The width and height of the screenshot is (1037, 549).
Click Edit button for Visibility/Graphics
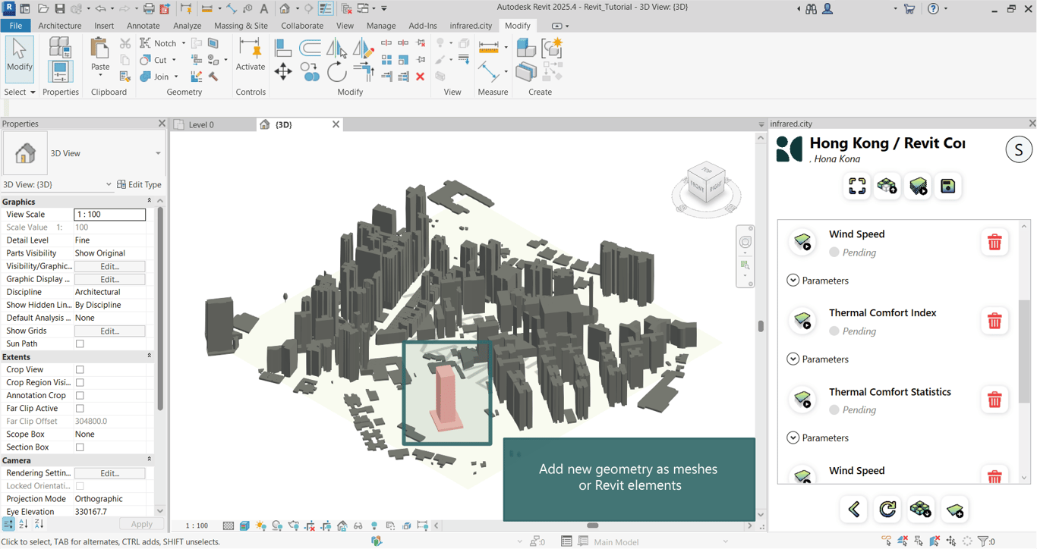[109, 267]
